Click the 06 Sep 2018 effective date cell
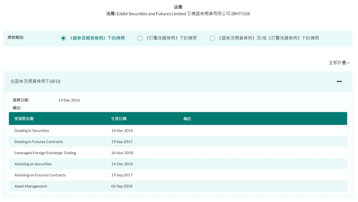Screen dimensions: 358x202 point(122,187)
